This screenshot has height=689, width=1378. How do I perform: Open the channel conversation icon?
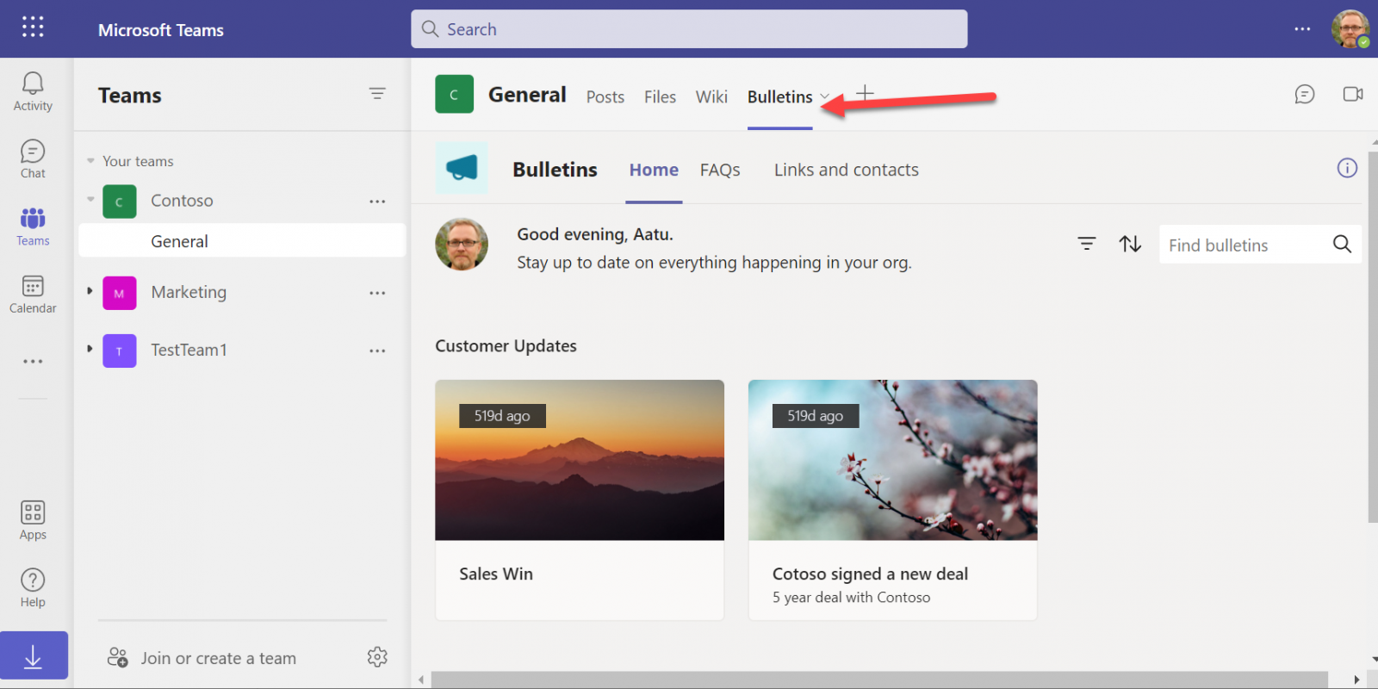click(x=1304, y=94)
